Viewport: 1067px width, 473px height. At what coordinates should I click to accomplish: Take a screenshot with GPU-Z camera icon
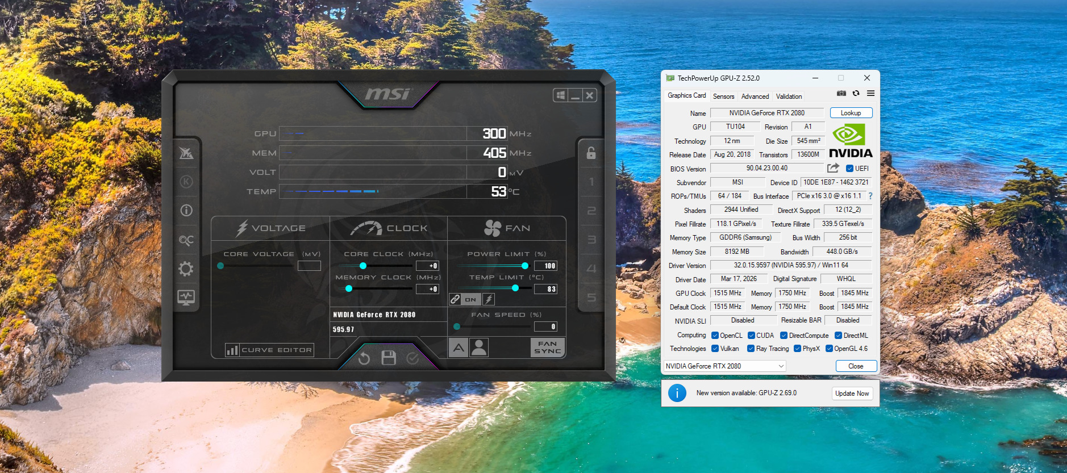[x=841, y=93]
